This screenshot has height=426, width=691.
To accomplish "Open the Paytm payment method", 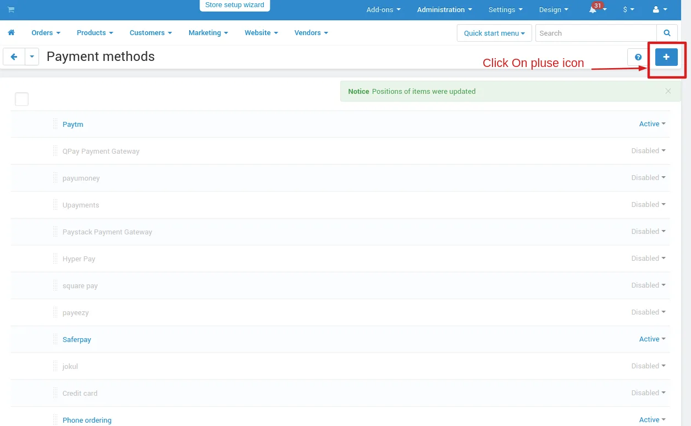I will [73, 125].
